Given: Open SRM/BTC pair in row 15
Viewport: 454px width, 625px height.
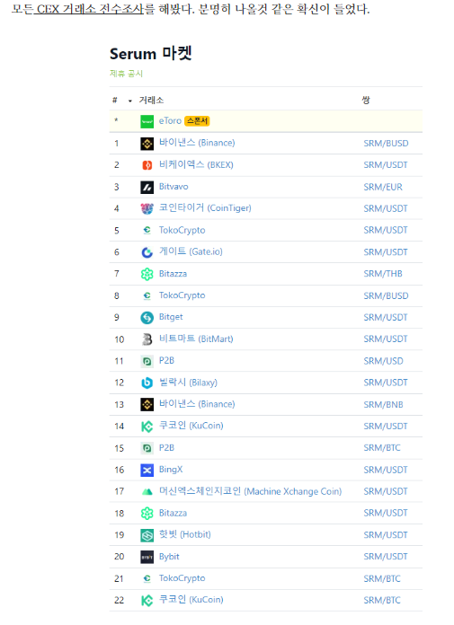Looking at the screenshot, I should 382,448.
